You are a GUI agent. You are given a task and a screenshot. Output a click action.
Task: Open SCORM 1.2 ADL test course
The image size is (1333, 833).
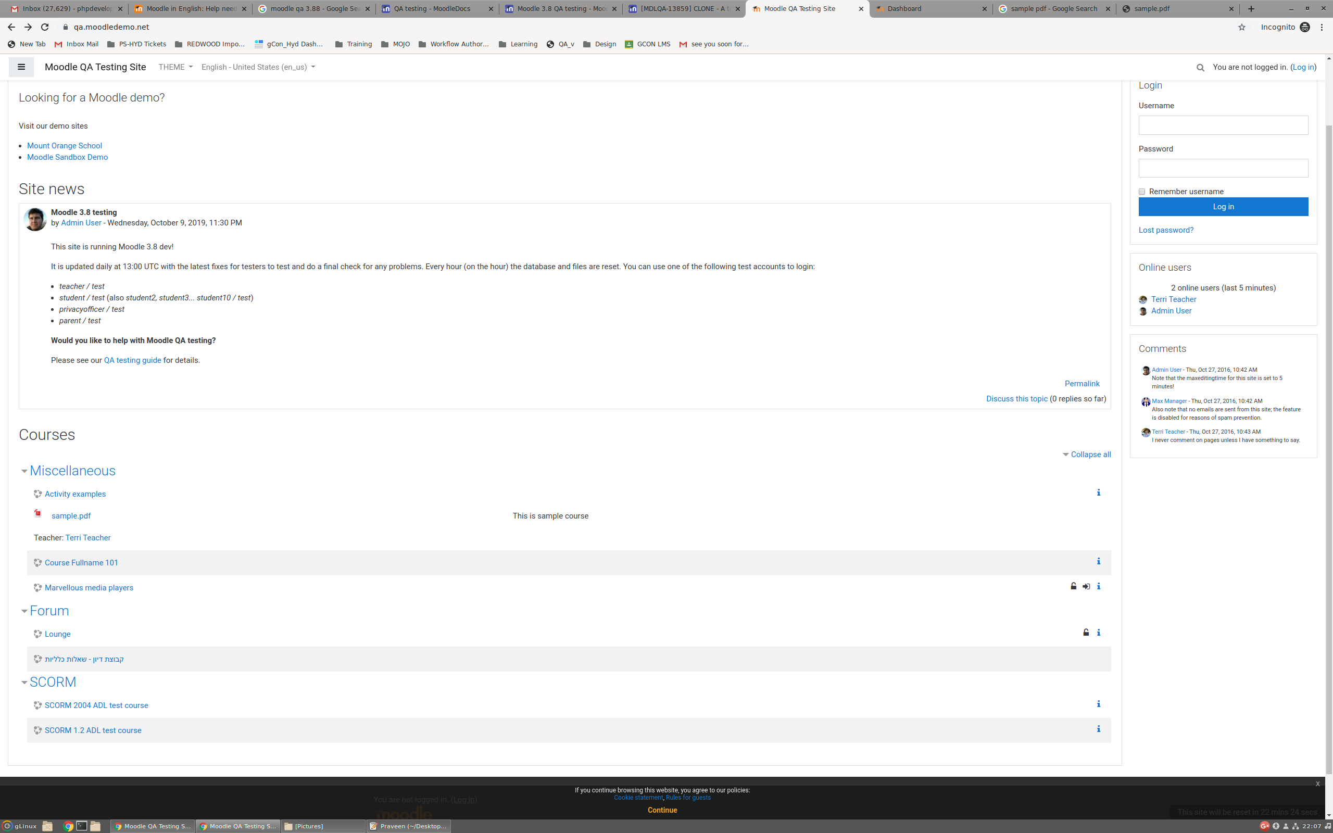(93, 730)
